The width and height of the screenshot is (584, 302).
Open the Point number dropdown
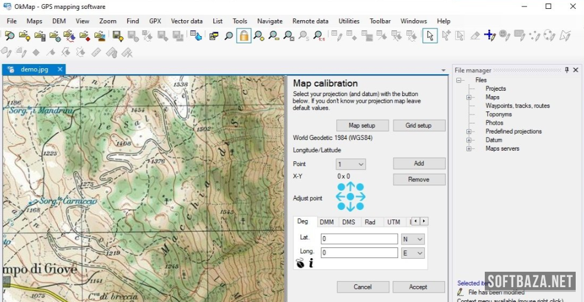351,164
